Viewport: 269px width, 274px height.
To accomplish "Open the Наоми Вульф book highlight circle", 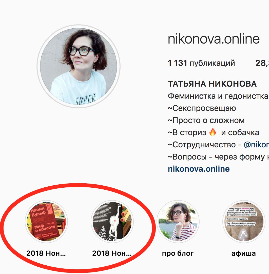I will point(46,221).
